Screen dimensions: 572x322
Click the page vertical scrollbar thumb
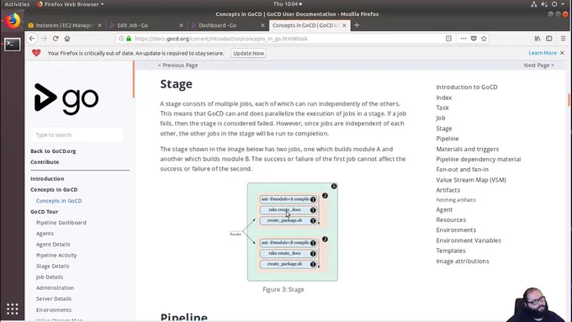pyautogui.click(x=569, y=100)
